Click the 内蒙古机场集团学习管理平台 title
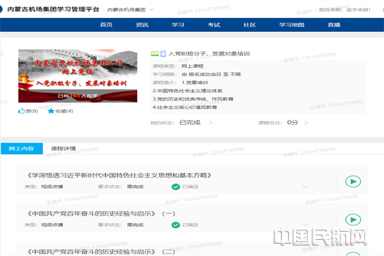 (x=53, y=10)
